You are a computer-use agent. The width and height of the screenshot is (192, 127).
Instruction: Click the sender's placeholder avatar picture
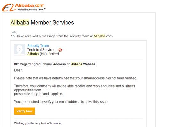(20, 50)
